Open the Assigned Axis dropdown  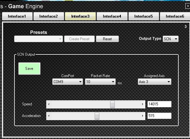pos(154,82)
